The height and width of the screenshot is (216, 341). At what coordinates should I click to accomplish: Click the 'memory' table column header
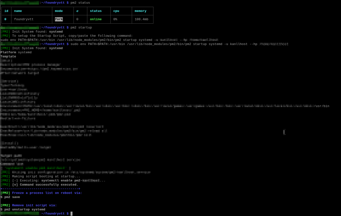[140, 11]
